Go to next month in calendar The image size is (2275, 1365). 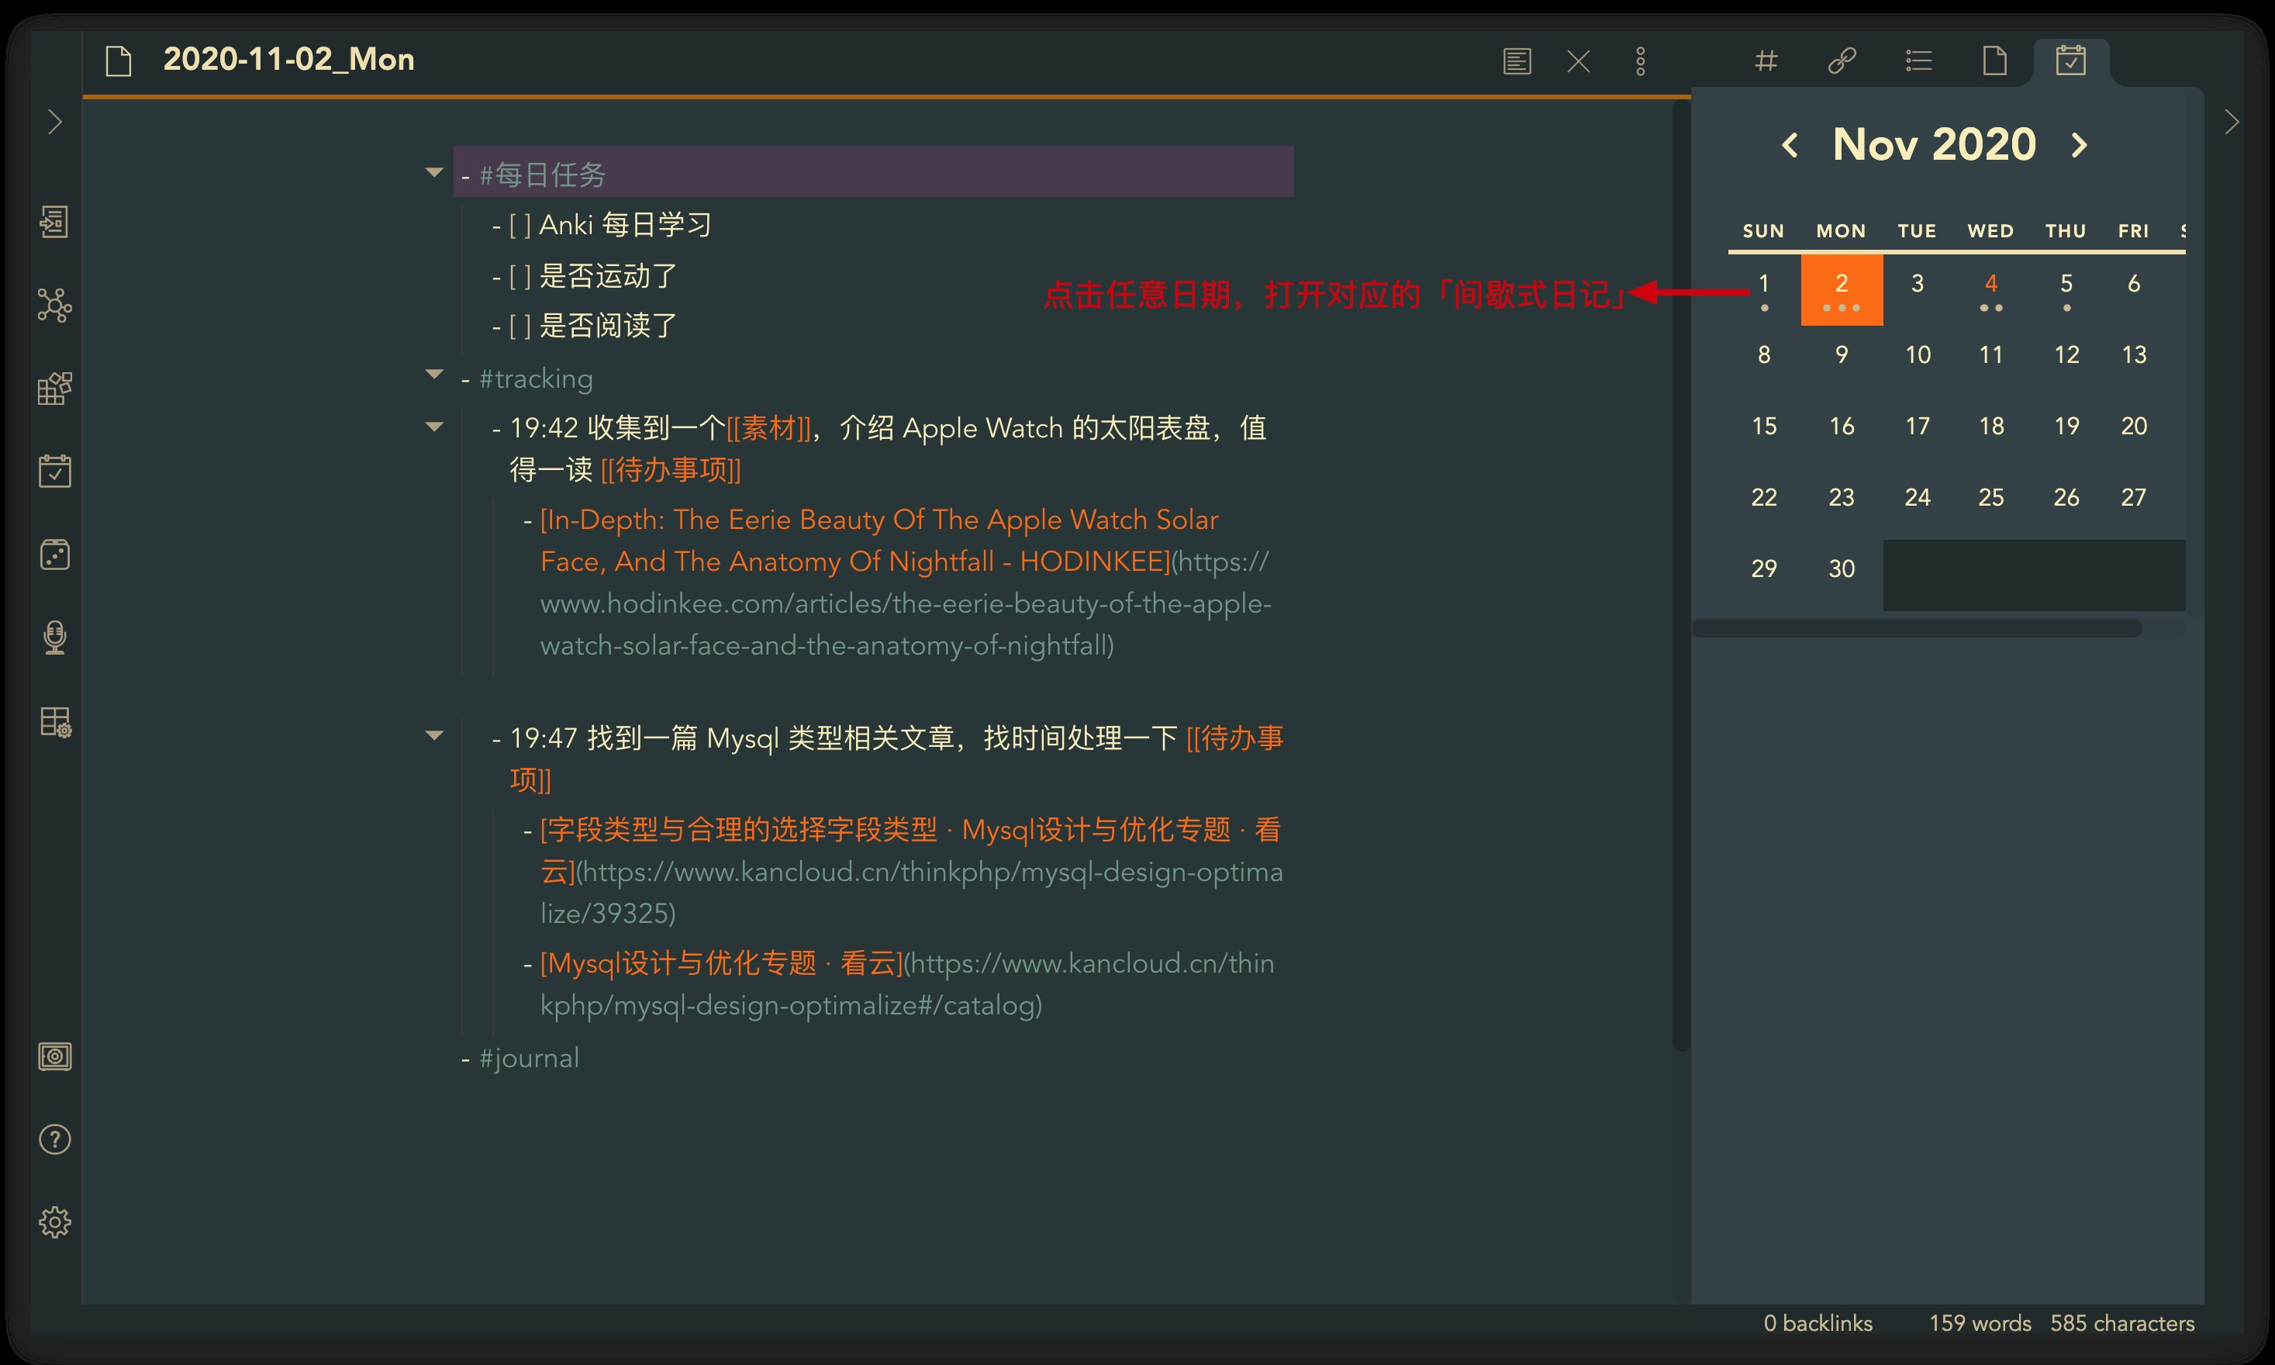[2079, 145]
